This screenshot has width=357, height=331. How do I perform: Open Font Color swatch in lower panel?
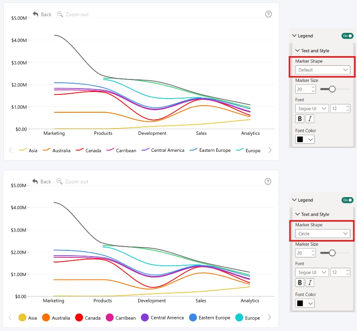coord(305,303)
